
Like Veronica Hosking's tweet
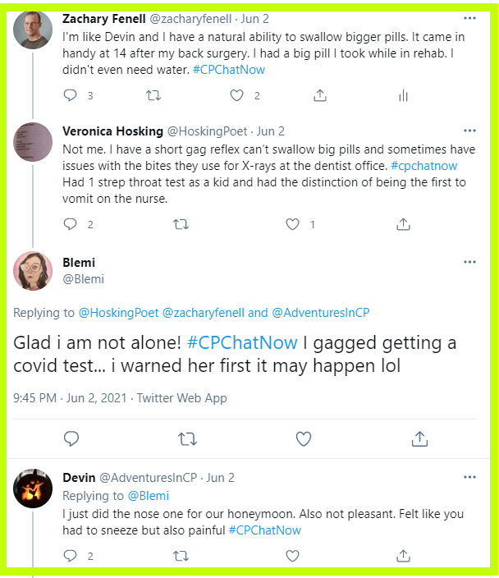tap(293, 223)
